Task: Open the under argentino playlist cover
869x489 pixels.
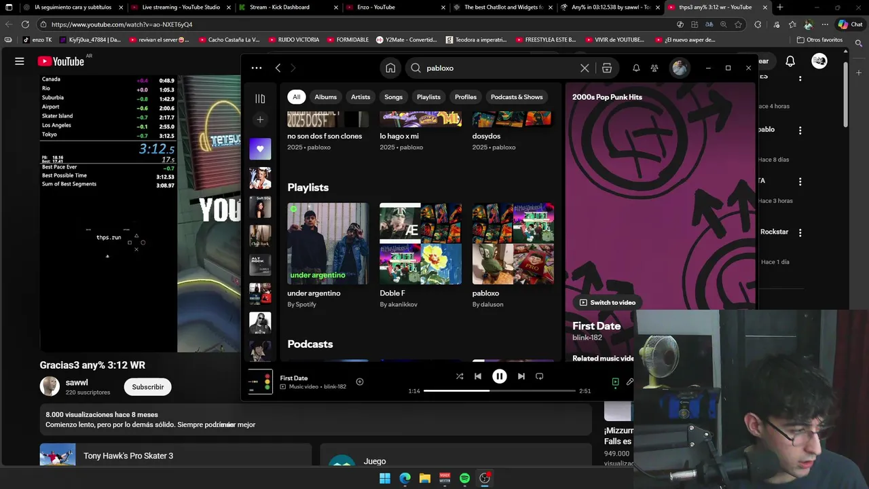Action: coord(328,243)
